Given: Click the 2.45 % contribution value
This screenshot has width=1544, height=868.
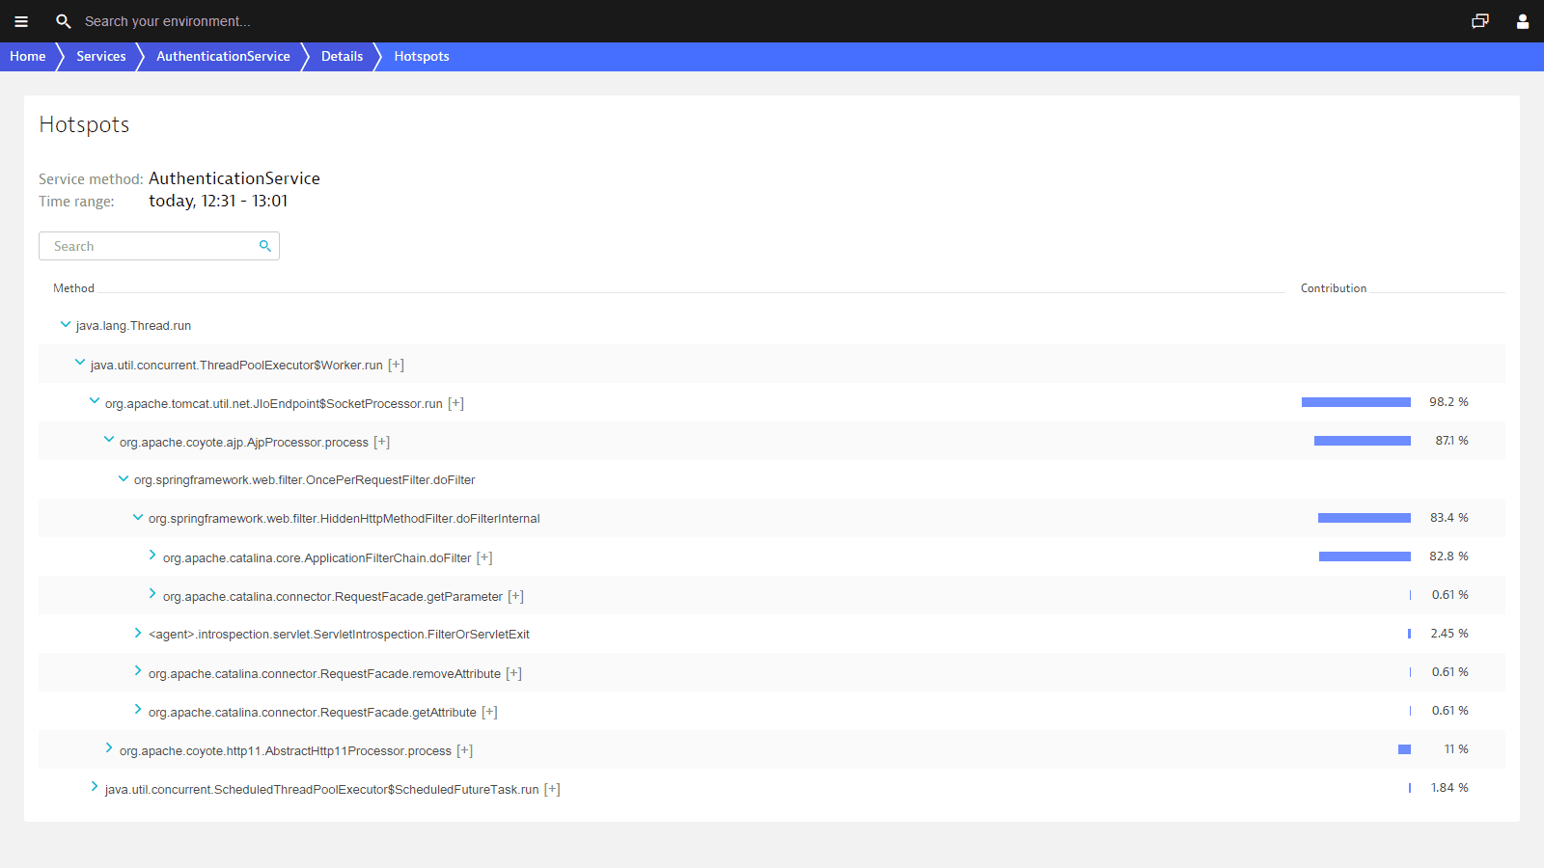Looking at the screenshot, I should [1449, 634].
